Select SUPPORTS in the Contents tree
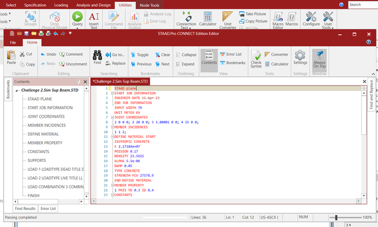This screenshot has width=378, height=227. click(37, 161)
